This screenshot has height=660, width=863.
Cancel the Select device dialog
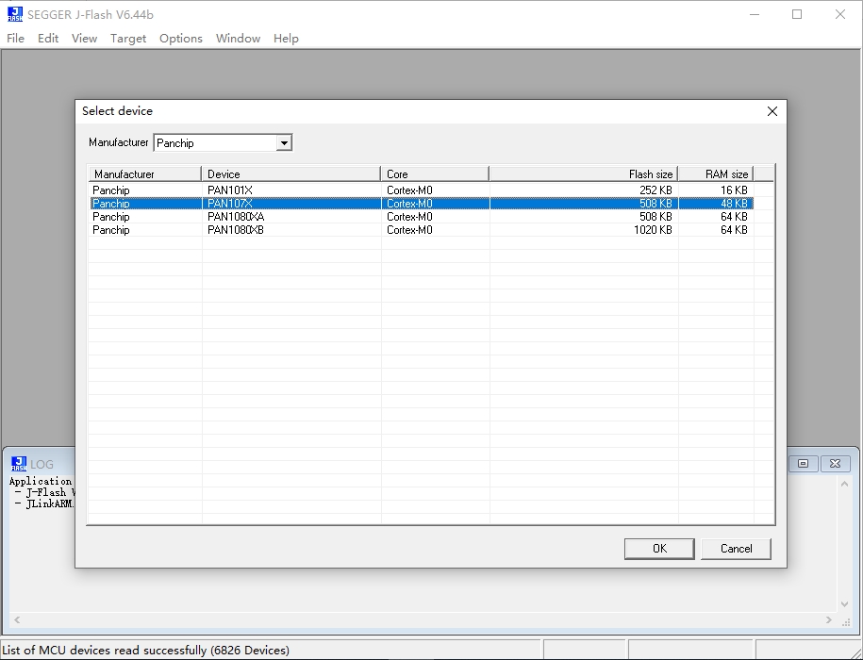736,549
